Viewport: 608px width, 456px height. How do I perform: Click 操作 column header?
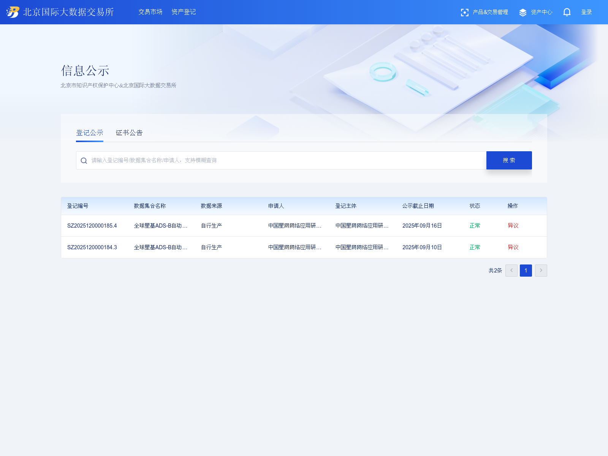(513, 206)
